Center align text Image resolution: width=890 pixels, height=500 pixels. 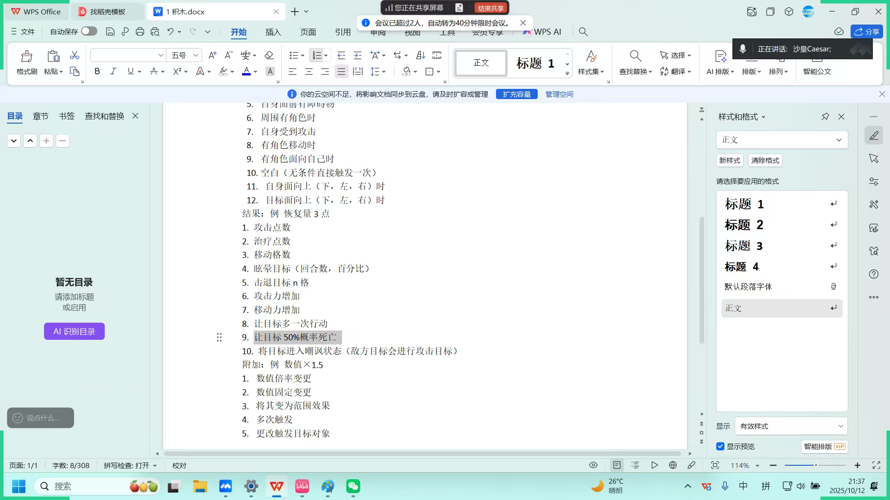[309, 71]
